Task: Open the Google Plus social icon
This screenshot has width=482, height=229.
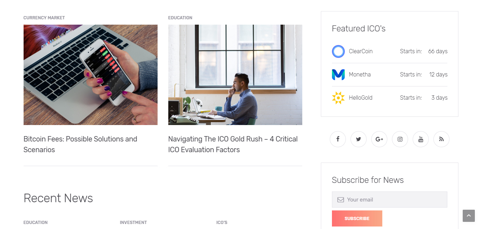Action: pos(379,139)
